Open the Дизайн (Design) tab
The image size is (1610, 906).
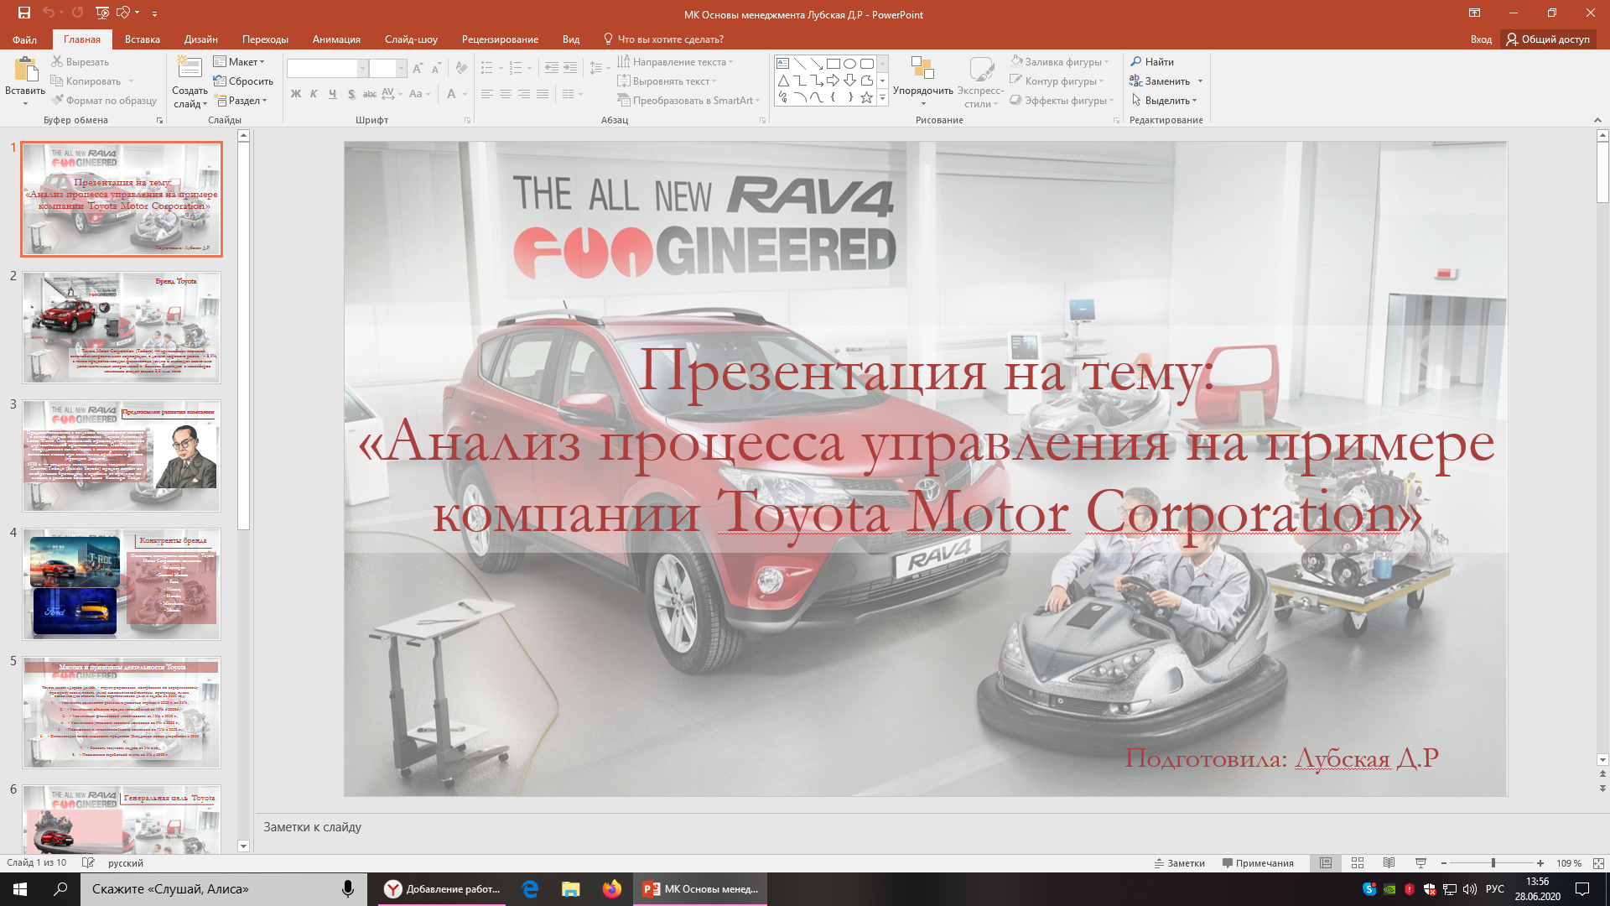coord(200,39)
